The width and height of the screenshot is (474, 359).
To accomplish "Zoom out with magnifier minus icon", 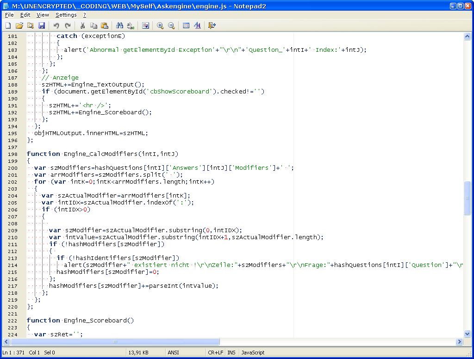I will pyautogui.click(x=171, y=26).
